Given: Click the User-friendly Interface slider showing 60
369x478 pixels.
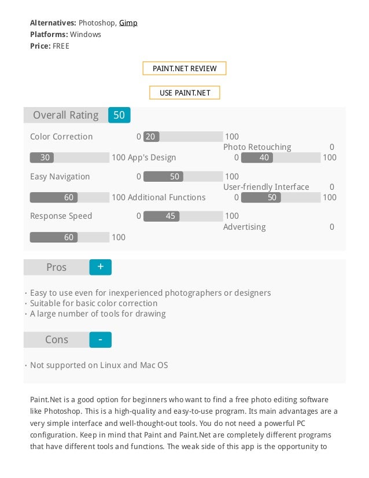Looking at the screenshot, I should [69, 197].
